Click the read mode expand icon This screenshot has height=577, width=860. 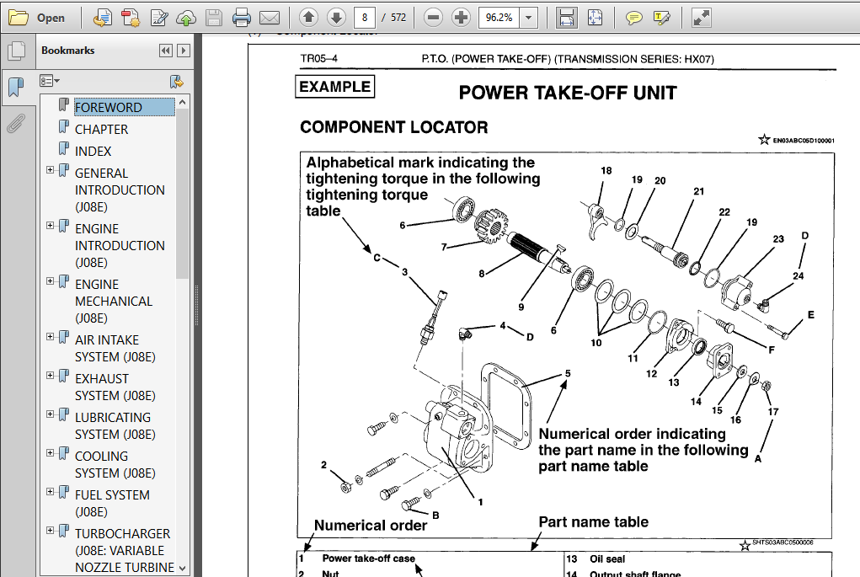(702, 18)
